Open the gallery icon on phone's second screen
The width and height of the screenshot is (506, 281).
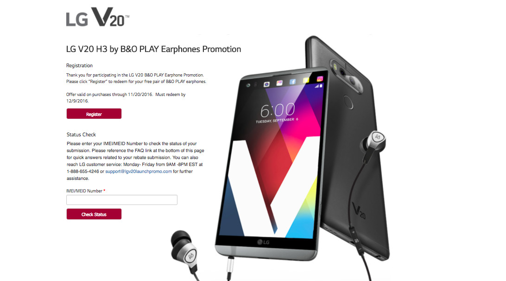[x=279, y=83]
